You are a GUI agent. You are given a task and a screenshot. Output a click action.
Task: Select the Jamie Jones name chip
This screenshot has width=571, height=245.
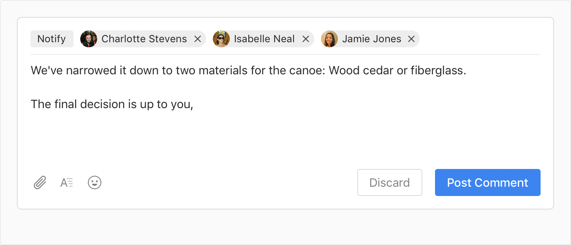point(370,39)
